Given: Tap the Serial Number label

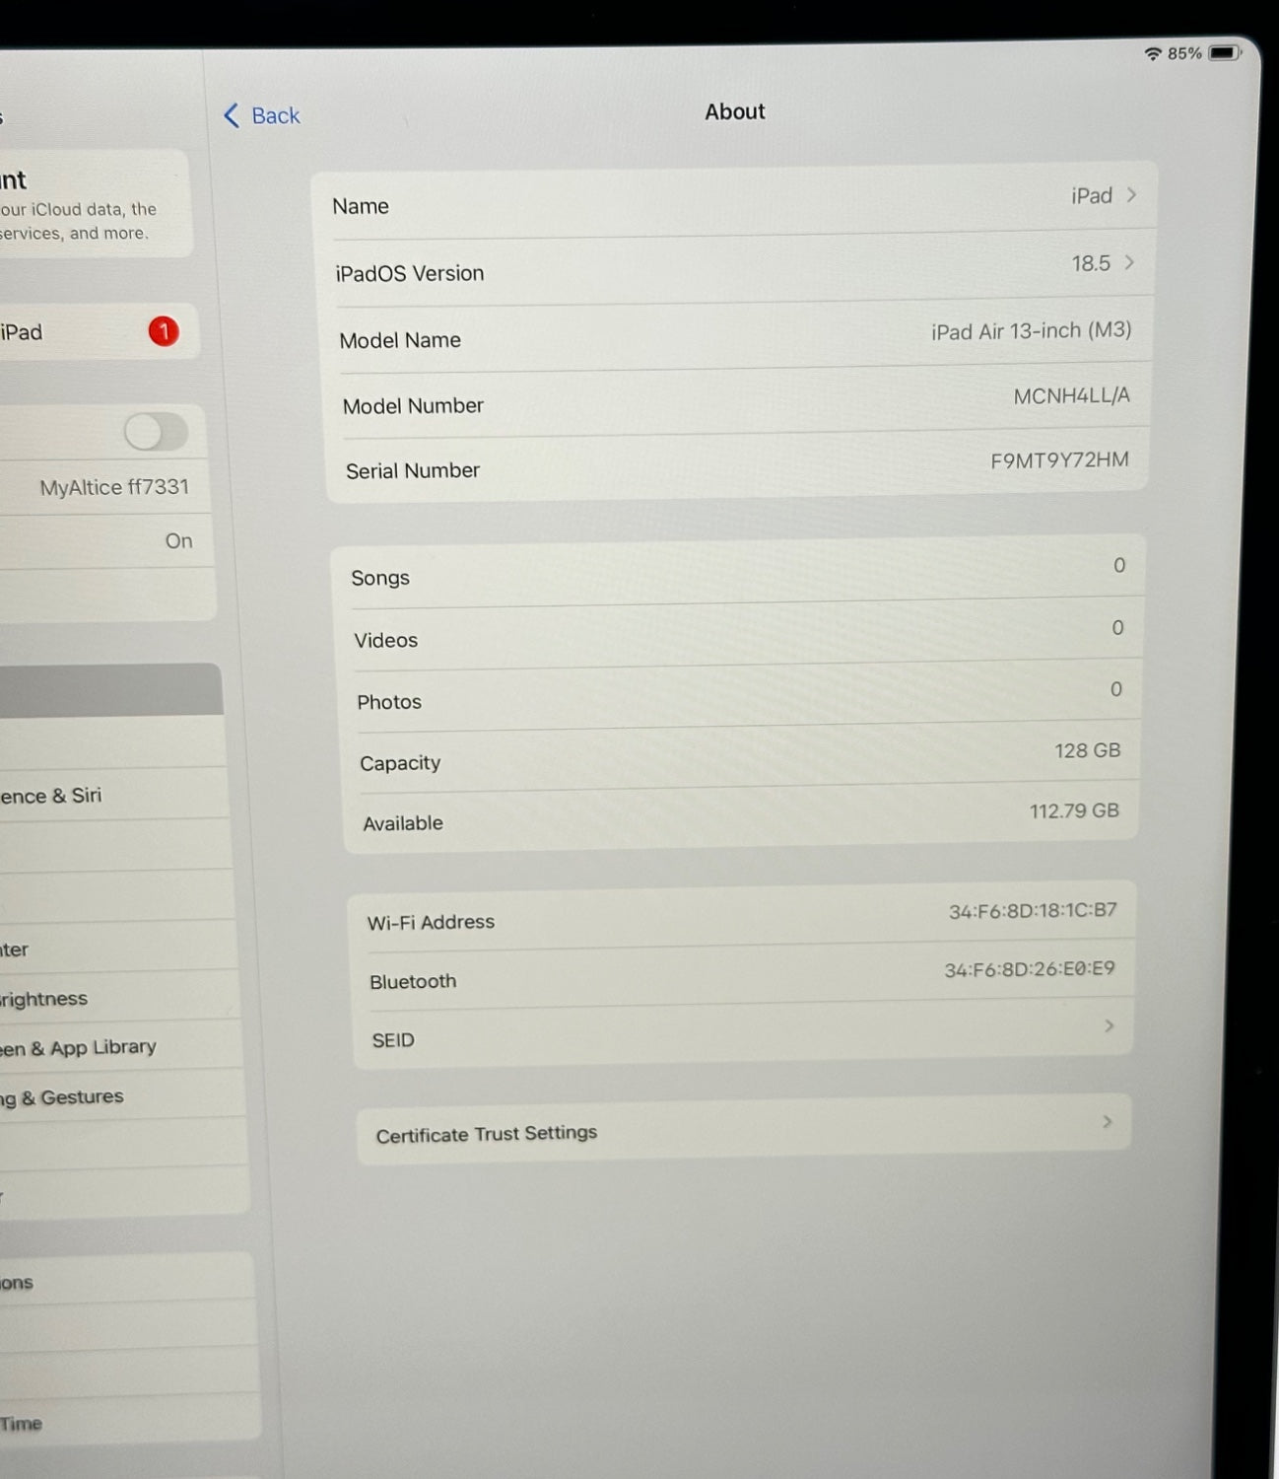Looking at the screenshot, I should coord(413,471).
